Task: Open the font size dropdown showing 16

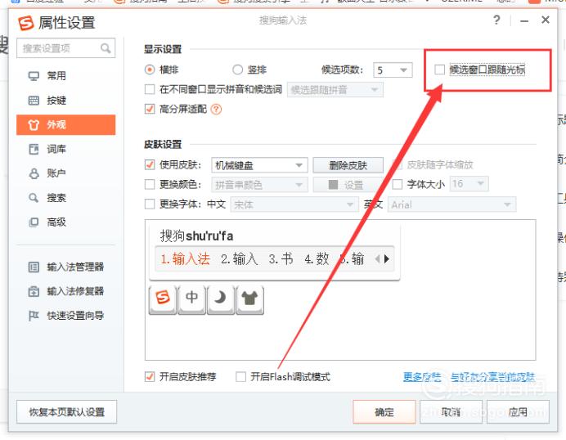Action: pos(469,184)
